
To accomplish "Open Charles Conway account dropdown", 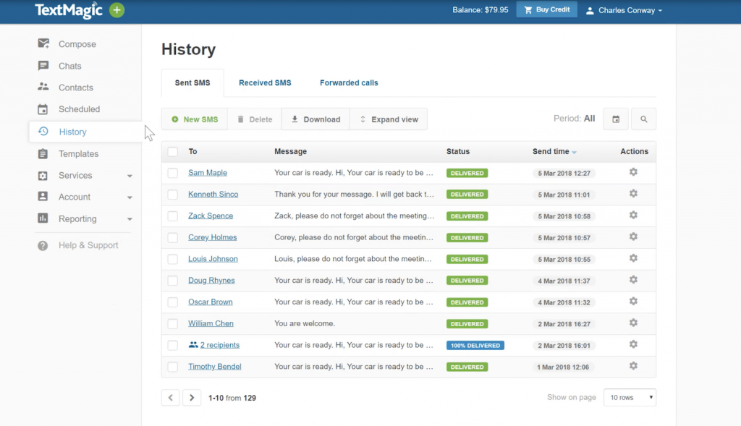I will 624,11.
